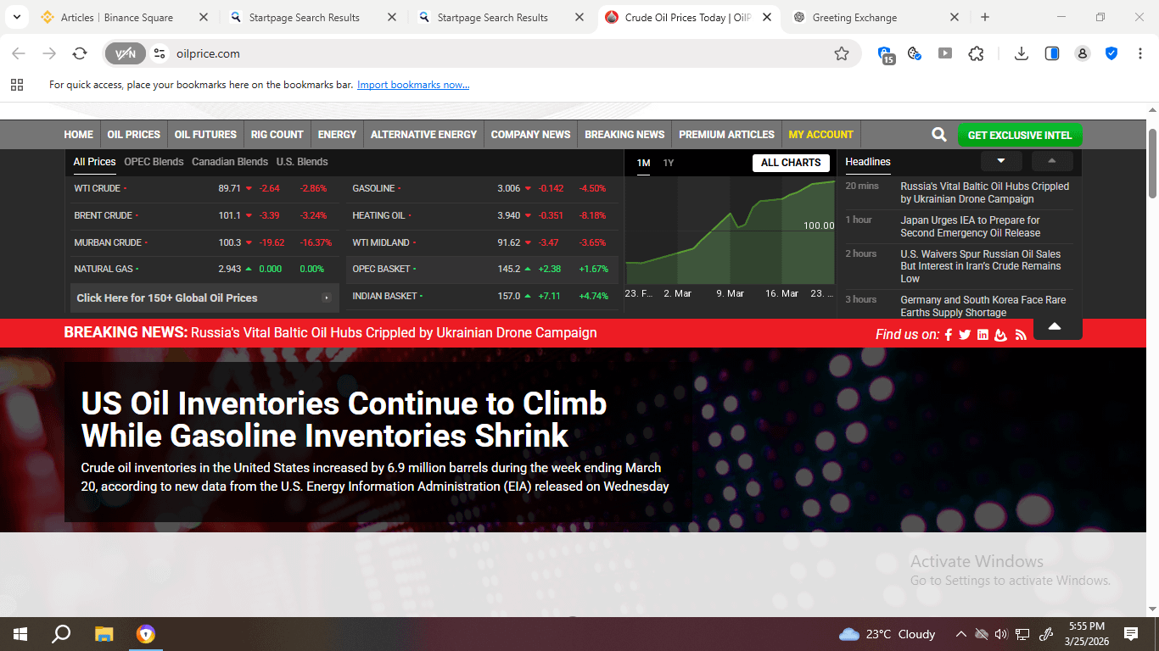Open the US Oil Inventories article headline
The width and height of the screenshot is (1159, 651).
(x=344, y=419)
